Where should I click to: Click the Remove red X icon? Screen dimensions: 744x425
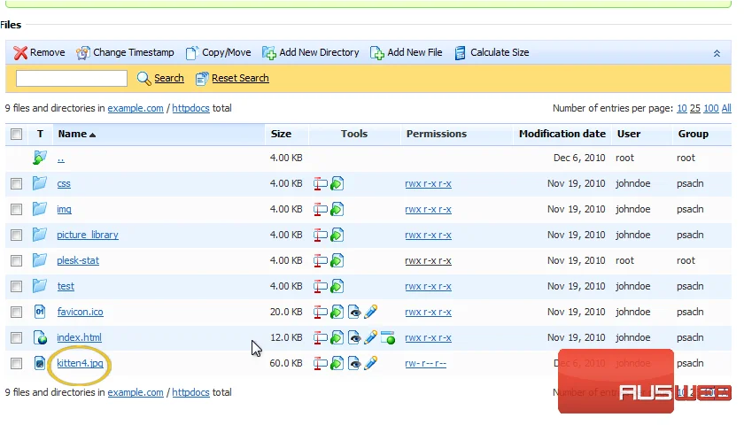[x=20, y=52]
